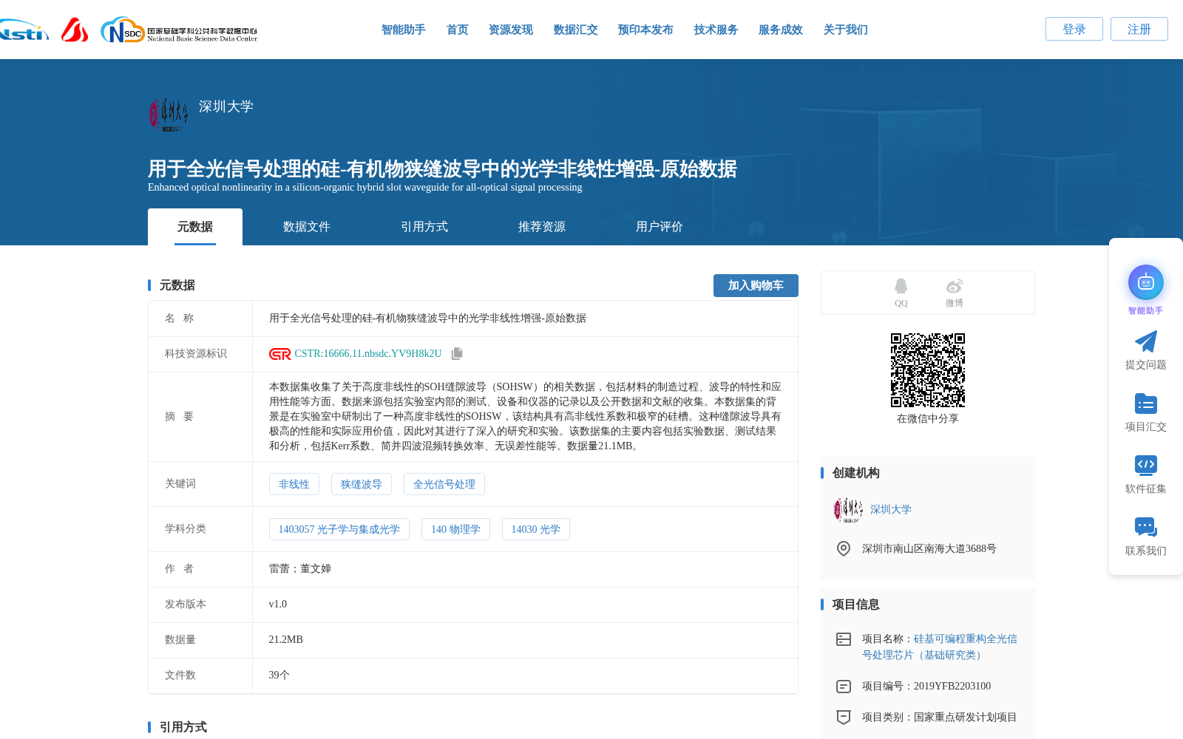Viewport: 1183px width, 739px height.
Task: Click the 项目编号：2019YFB2203100 text
Action: (926, 687)
